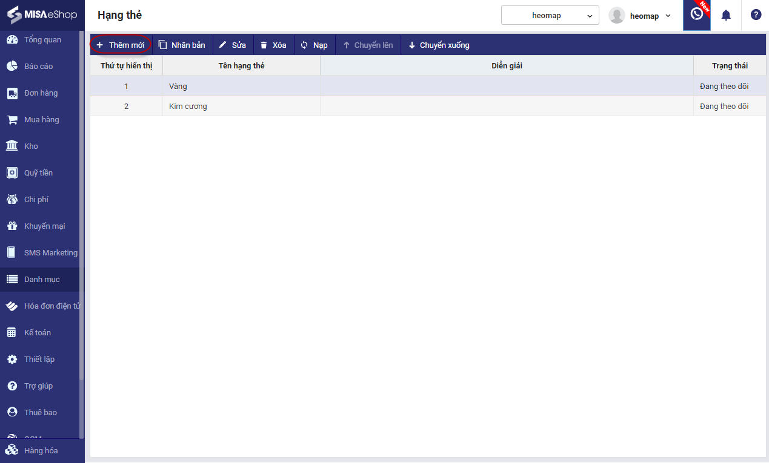Click Chuyển lên move up button

click(x=368, y=45)
